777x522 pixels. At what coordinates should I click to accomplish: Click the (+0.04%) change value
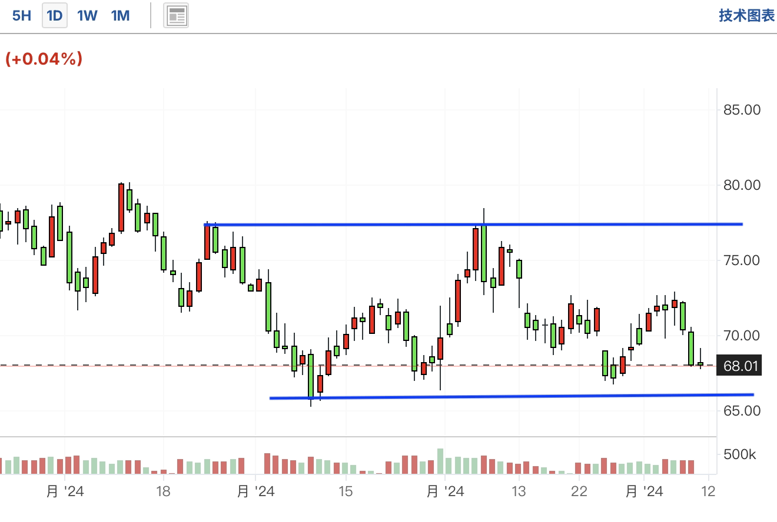coord(44,59)
